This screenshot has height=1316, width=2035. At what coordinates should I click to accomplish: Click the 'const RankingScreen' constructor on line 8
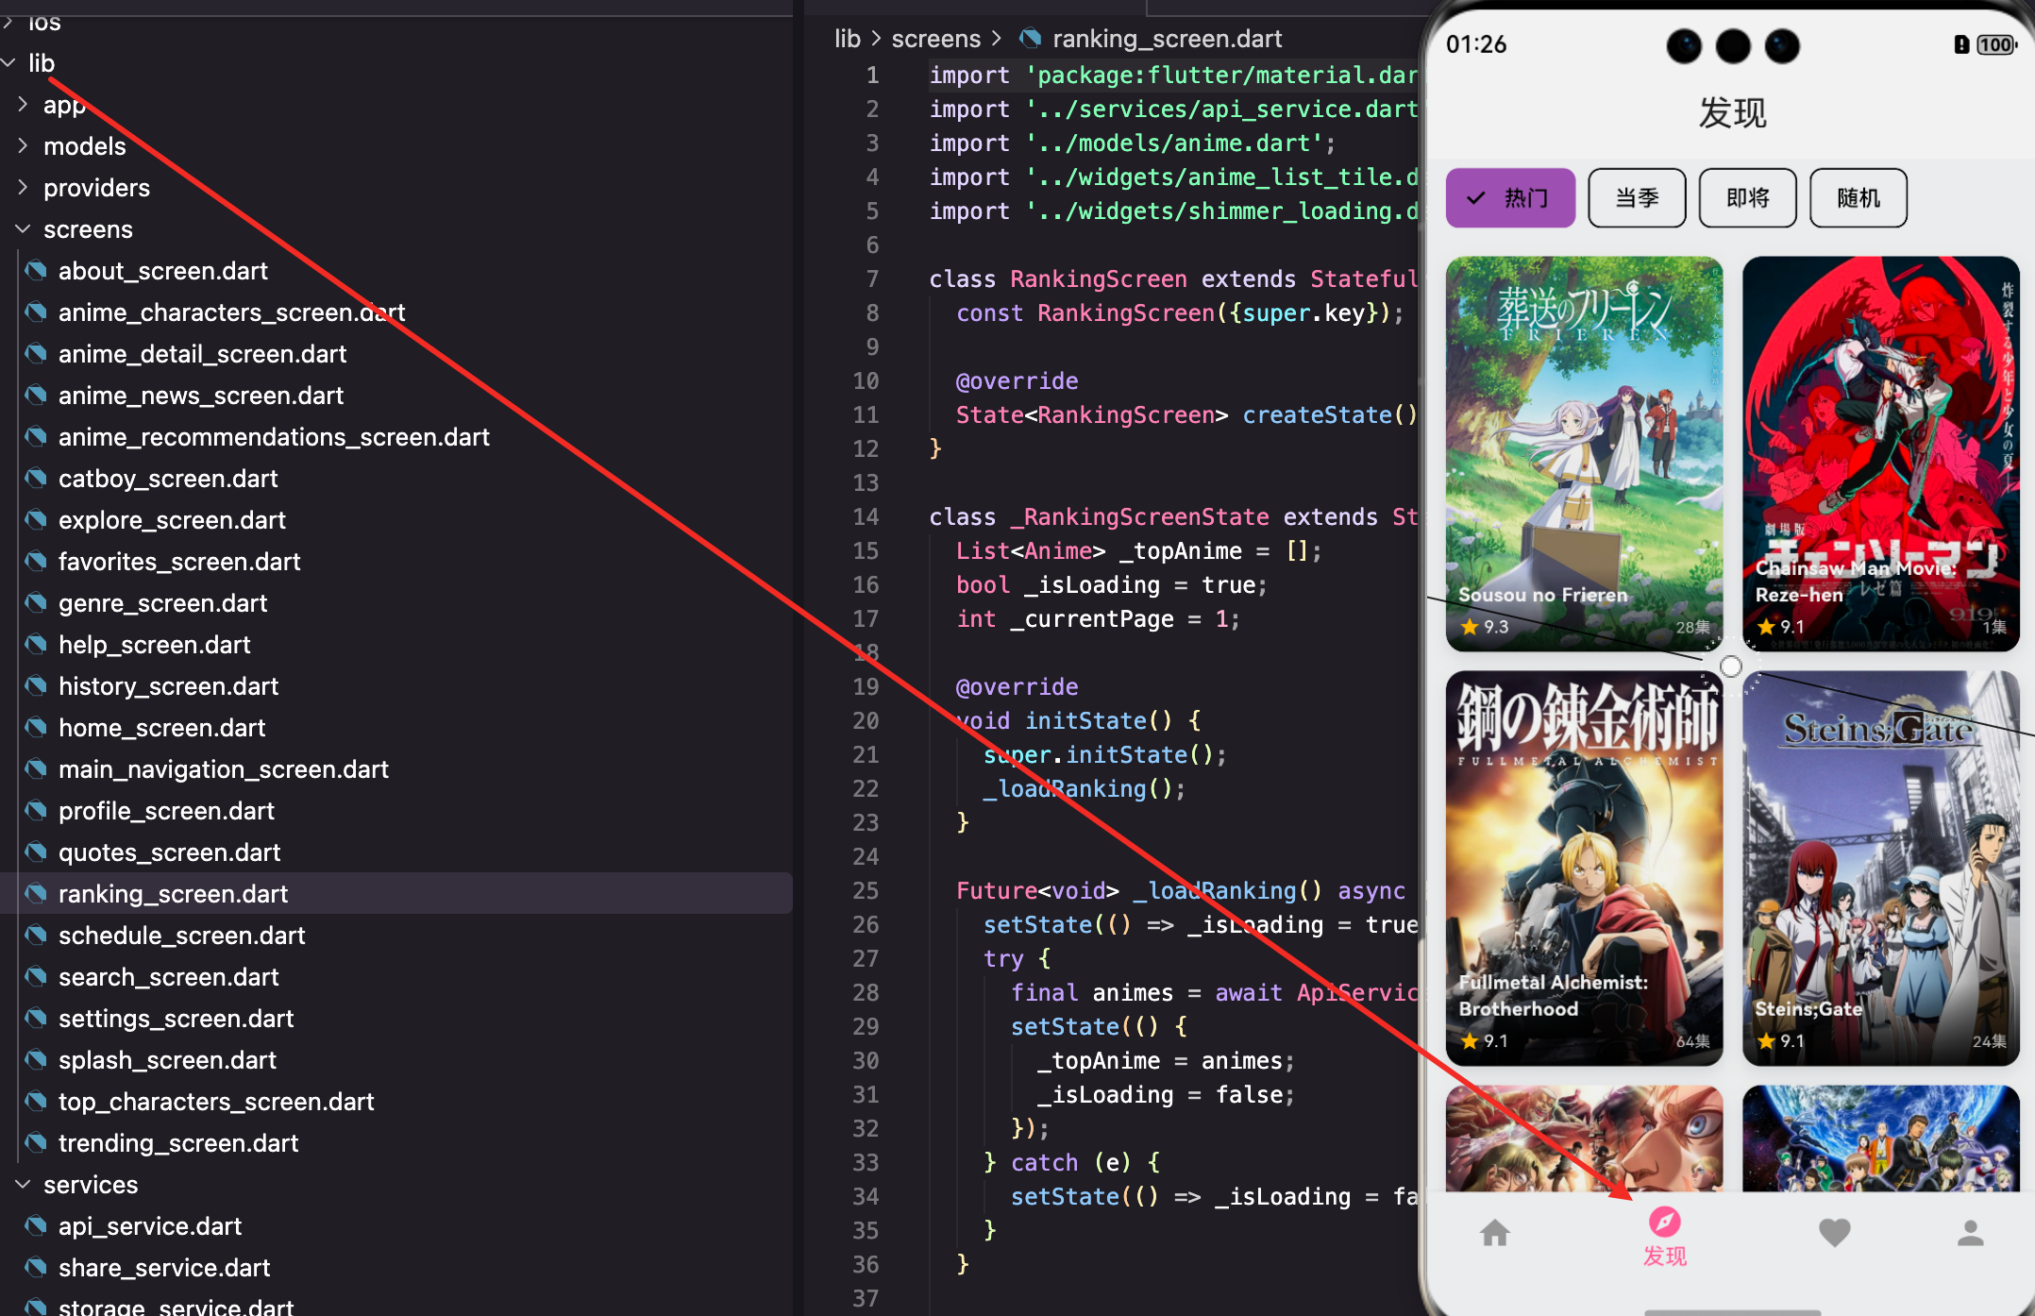1085,312
